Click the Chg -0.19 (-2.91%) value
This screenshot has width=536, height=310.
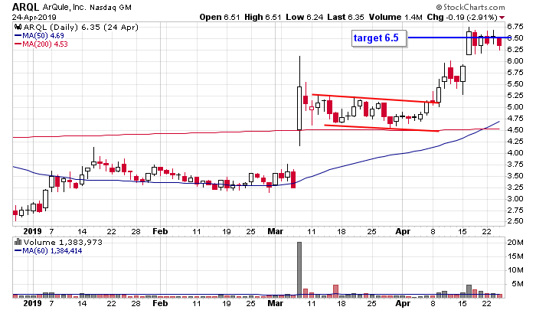pyautogui.click(x=462, y=17)
